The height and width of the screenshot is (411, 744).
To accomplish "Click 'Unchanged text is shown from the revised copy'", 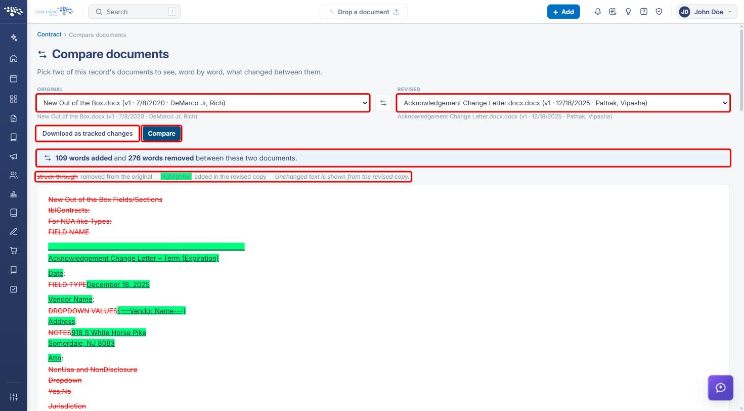I will point(342,177).
